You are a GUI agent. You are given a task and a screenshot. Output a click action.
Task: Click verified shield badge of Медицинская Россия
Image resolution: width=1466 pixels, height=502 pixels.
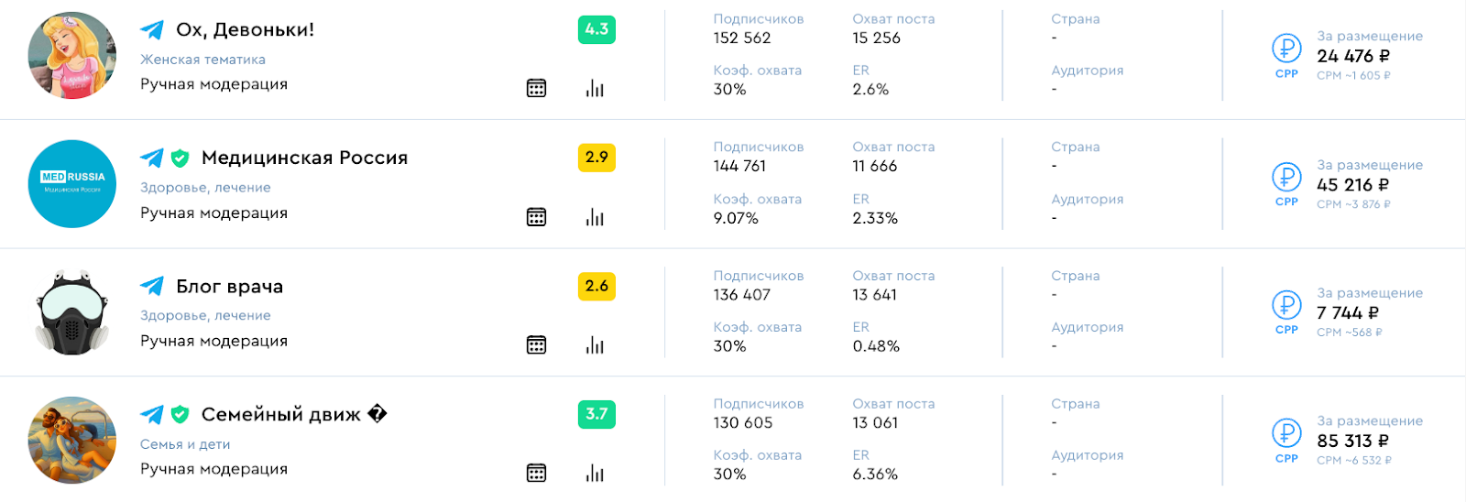[180, 158]
